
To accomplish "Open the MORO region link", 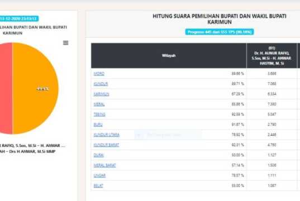I will (x=99, y=74).
